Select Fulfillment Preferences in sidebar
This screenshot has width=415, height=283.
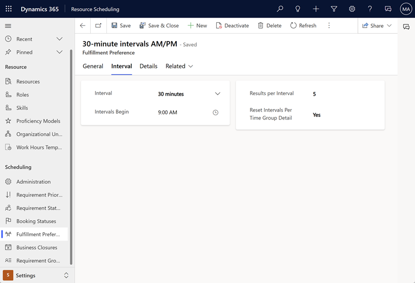click(x=34, y=234)
